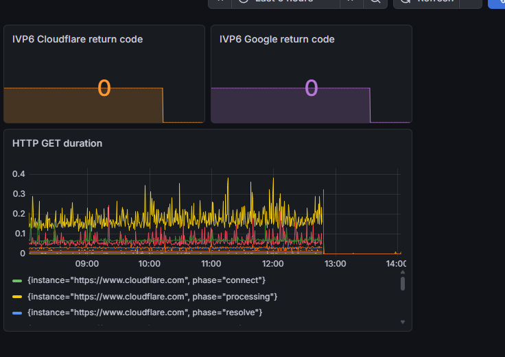
Task: Open the auto-refresh interval dropdown next to Refresh
Action: [471, 1]
